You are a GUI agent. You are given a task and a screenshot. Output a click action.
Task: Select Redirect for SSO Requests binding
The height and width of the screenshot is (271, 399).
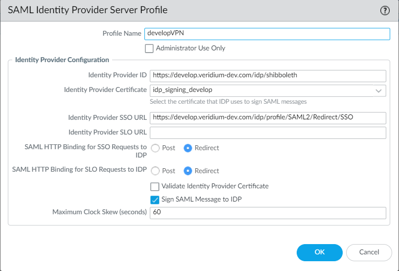point(188,148)
